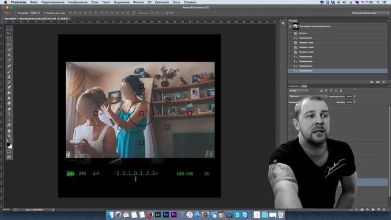Click the history snapshot thumbnail
This screenshot has width=391, height=220.
coord(296,26)
